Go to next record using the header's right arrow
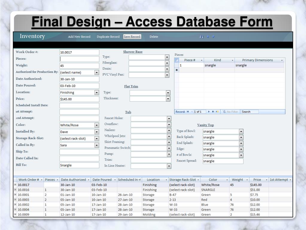This screenshot has width=306, height=230. (213, 37)
